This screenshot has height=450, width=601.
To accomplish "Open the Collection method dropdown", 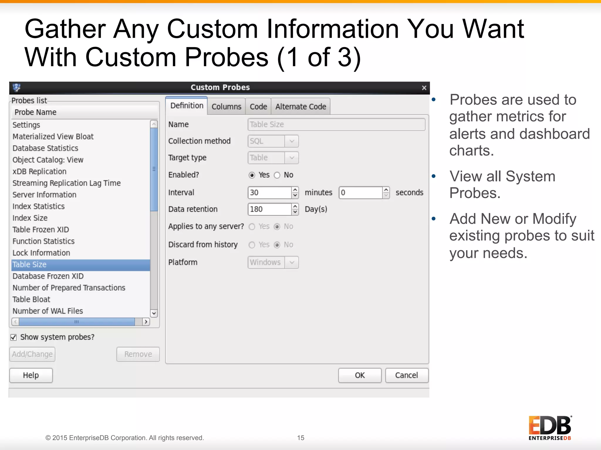I will 292,141.
